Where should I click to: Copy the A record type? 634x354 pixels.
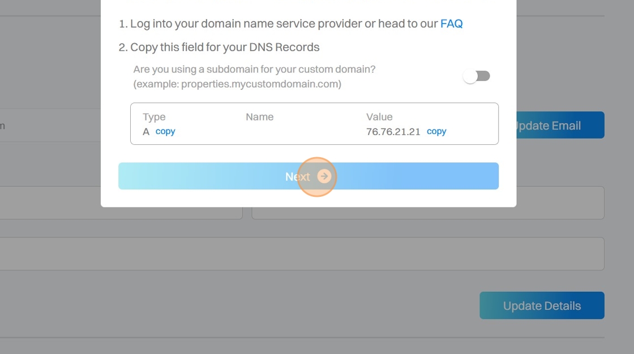[x=165, y=131]
